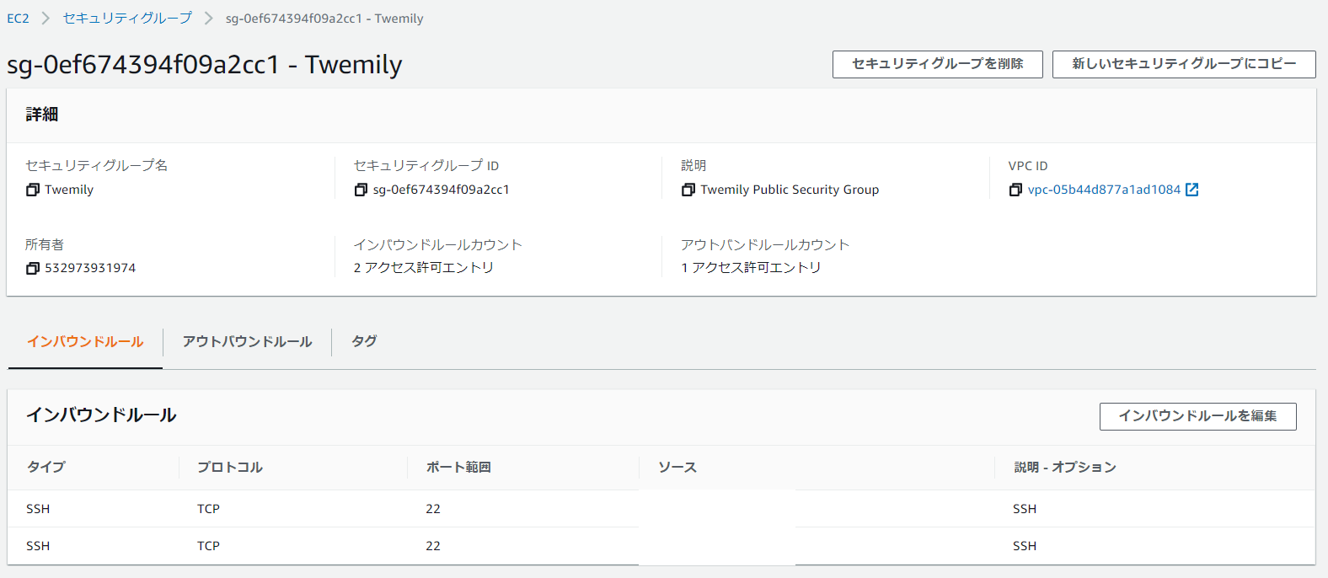Select the インバウンドルール tab
The height and width of the screenshot is (578, 1328).
coord(85,341)
